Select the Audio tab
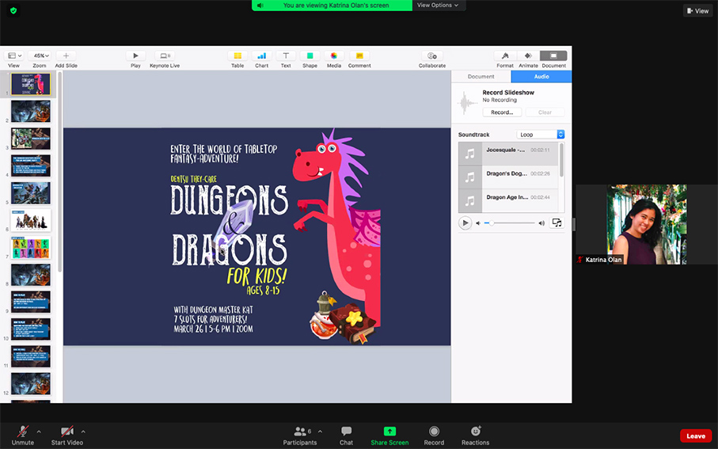This screenshot has width=718, height=449. point(541,77)
